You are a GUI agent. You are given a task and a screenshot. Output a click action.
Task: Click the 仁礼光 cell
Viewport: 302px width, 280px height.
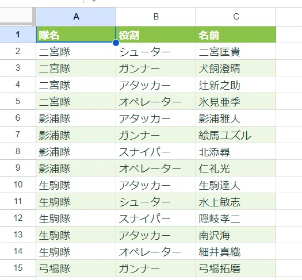[x=236, y=168]
